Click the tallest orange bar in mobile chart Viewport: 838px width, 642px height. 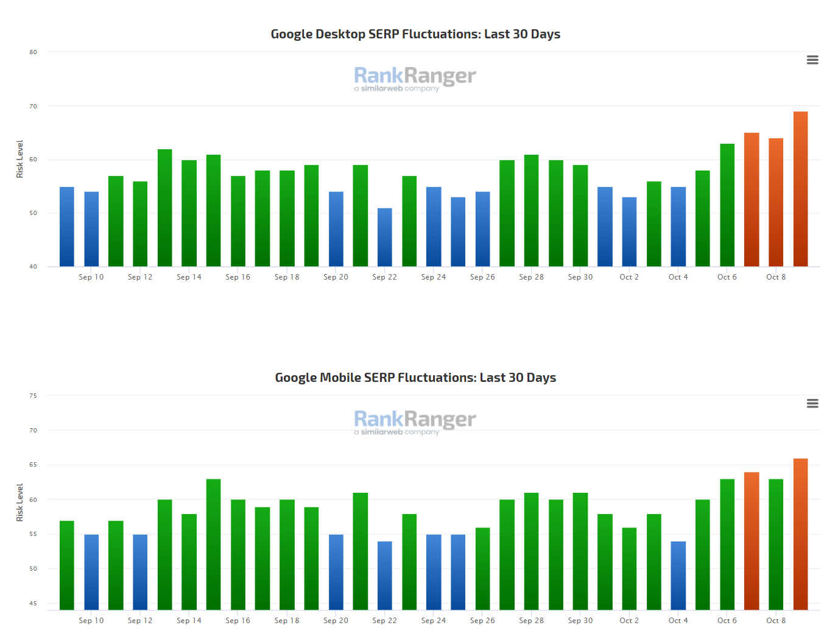point(800,534)
